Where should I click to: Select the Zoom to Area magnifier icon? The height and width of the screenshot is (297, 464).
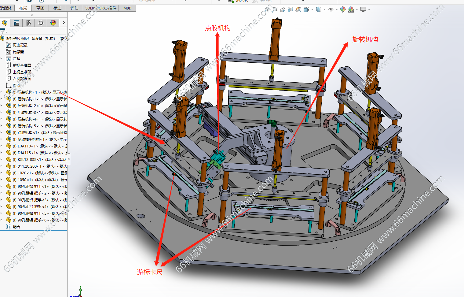pos(275,9)
